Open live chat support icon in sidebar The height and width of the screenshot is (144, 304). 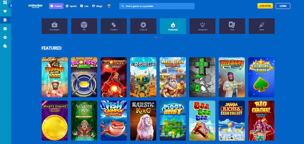(5, 46)
